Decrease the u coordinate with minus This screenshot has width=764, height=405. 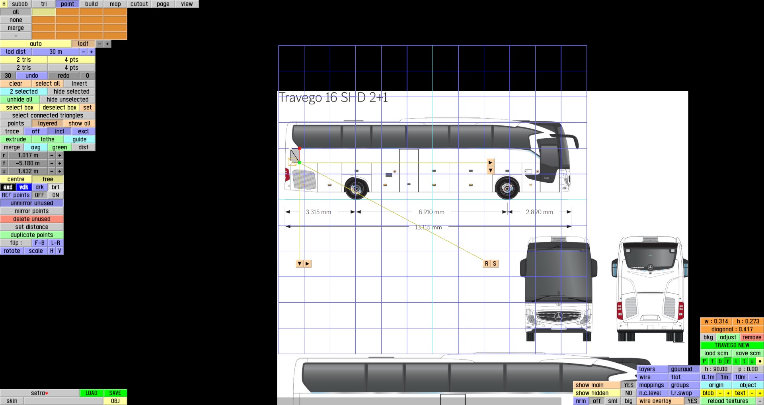click(x=52, y=171)
